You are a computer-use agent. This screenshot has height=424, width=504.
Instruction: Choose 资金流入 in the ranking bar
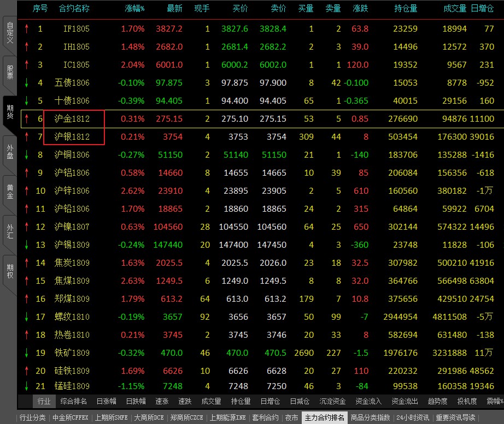click(x=368, y=402)
